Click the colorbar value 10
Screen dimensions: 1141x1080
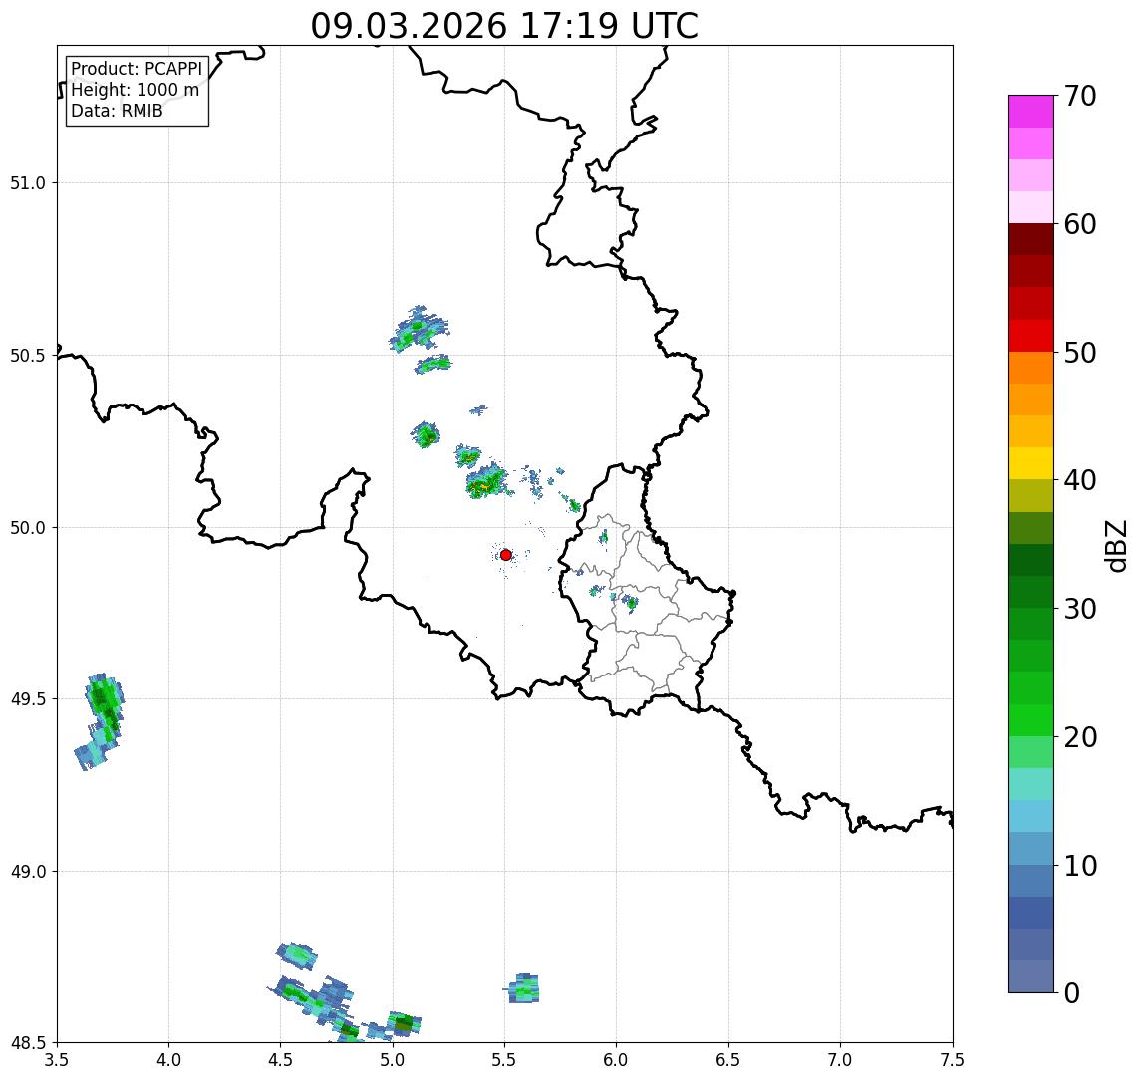[x=1080, y=866]
